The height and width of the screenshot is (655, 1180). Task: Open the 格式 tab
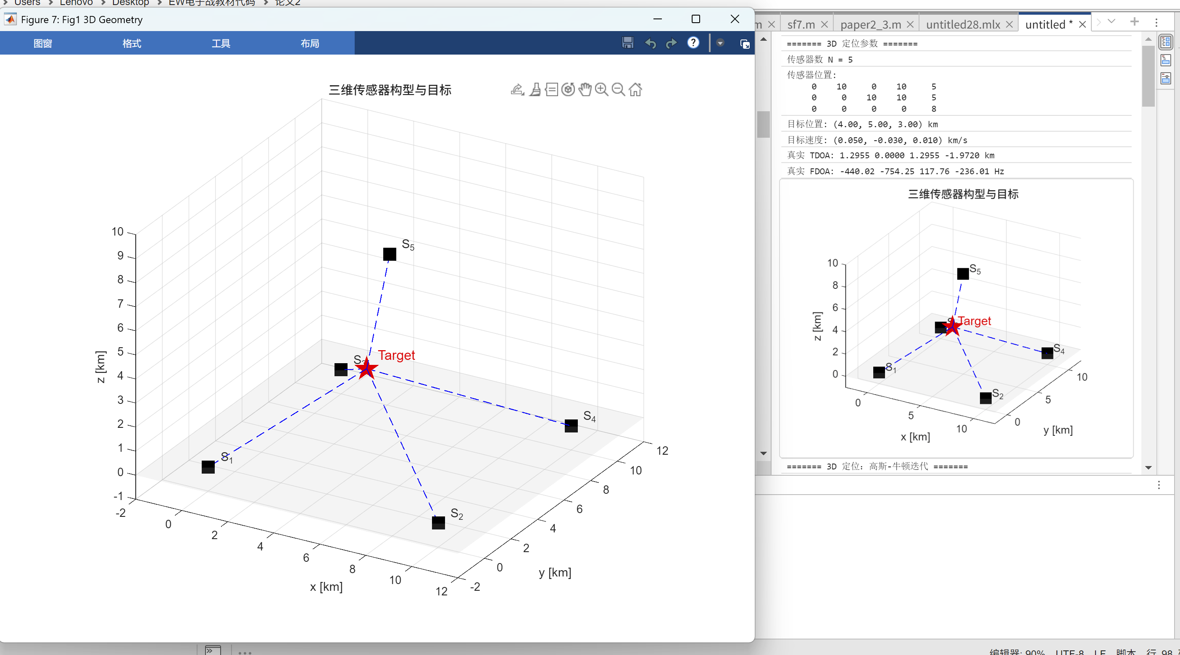132,44
